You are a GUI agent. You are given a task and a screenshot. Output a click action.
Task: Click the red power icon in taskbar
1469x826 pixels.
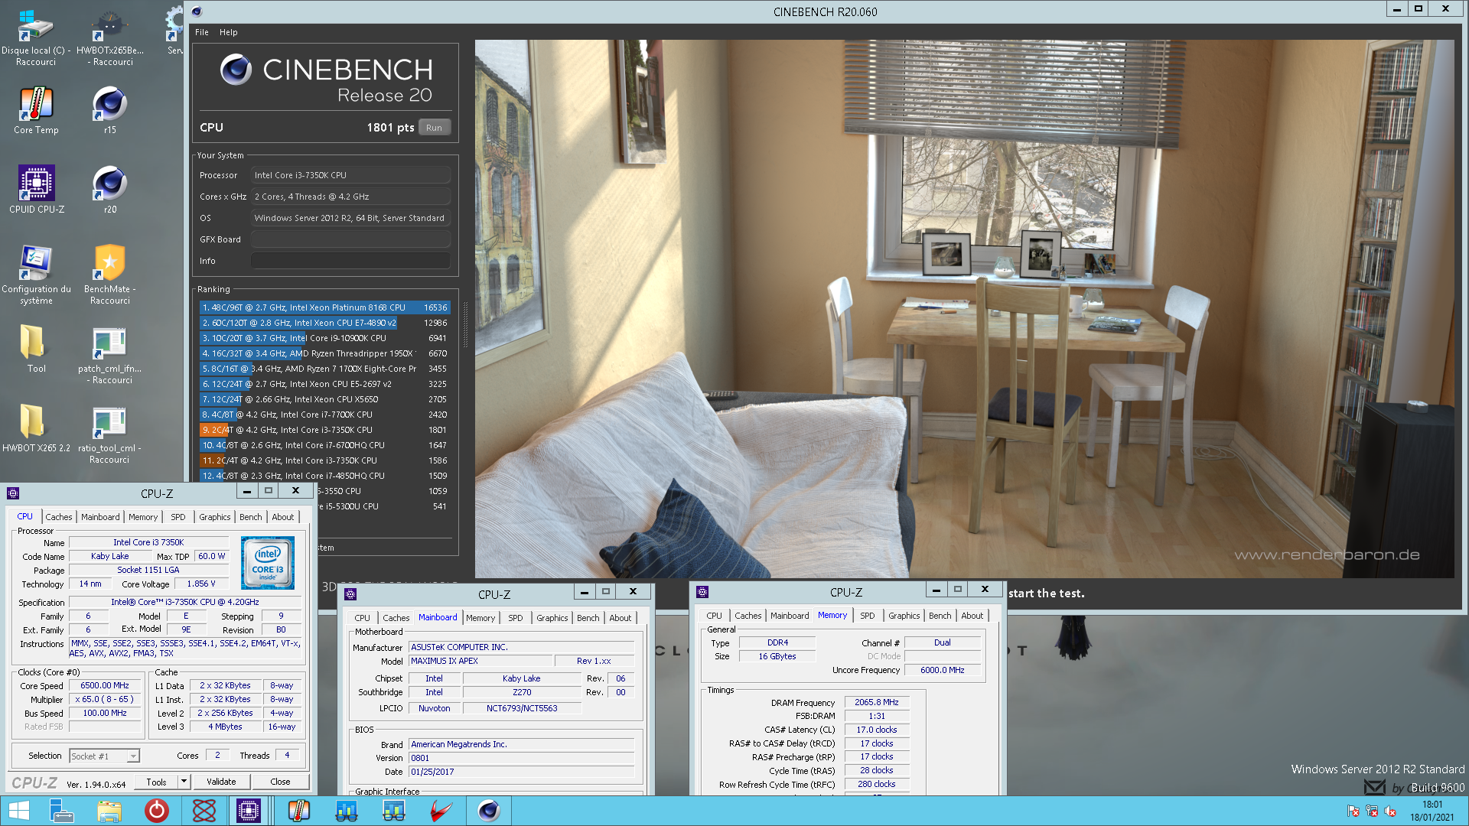tap(157, 811)
